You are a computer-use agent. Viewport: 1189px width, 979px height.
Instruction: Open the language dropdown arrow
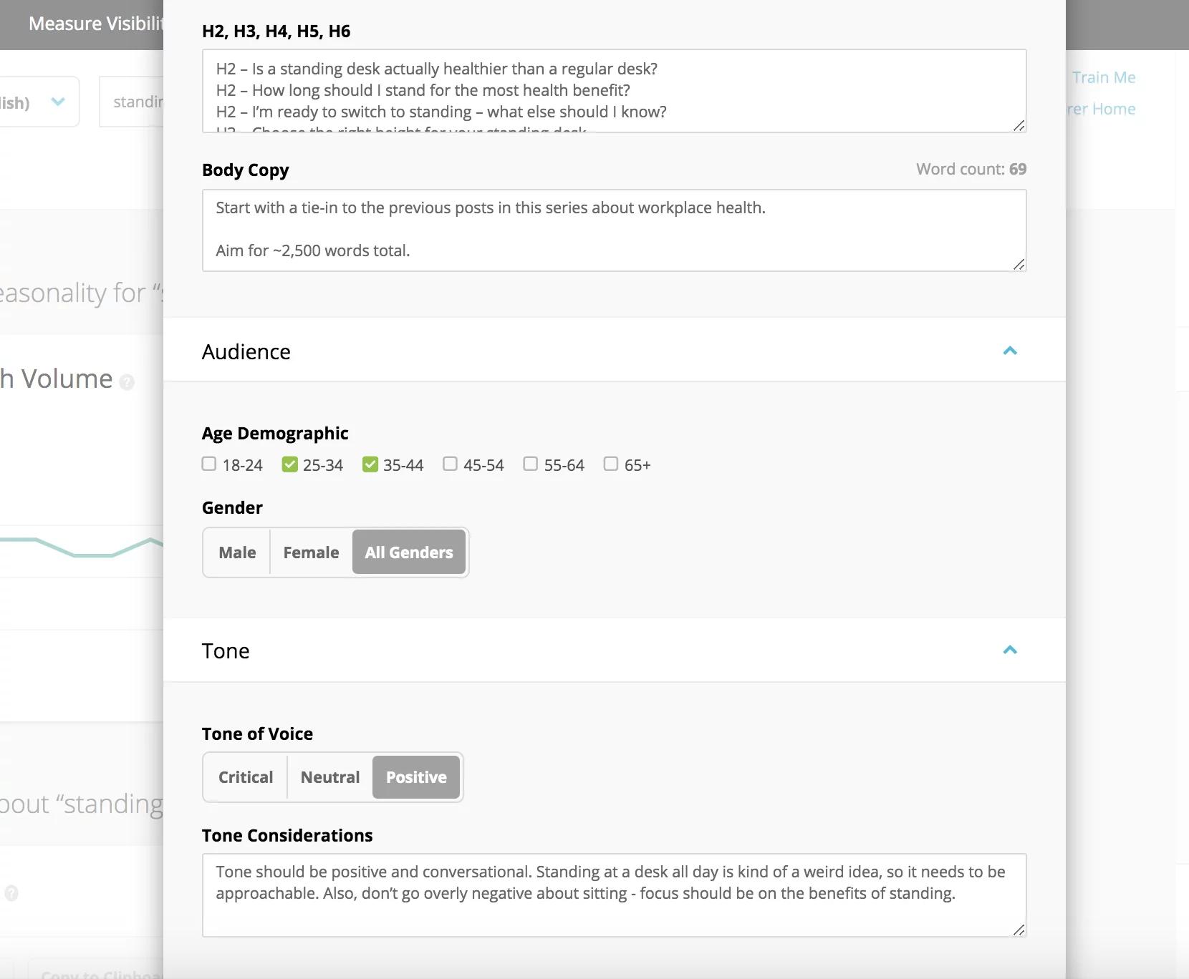(x=58, y=102)
